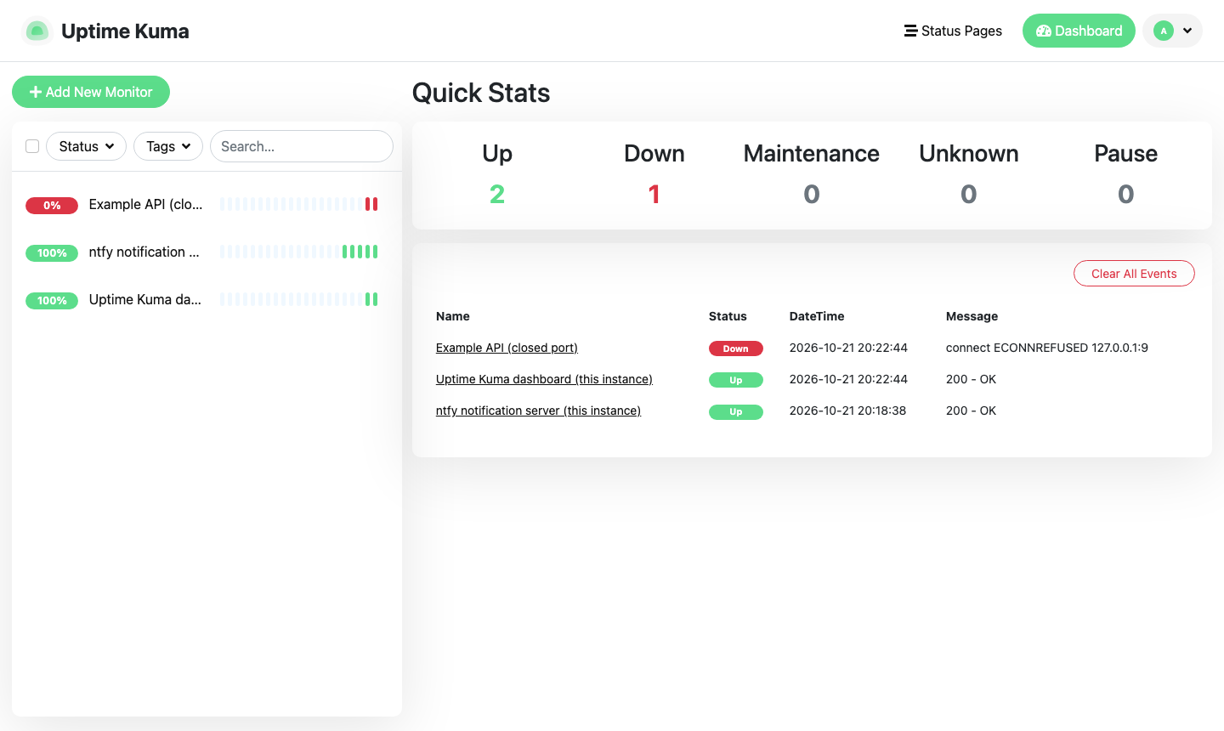Click Add New Monitor button

pos(91,92)
